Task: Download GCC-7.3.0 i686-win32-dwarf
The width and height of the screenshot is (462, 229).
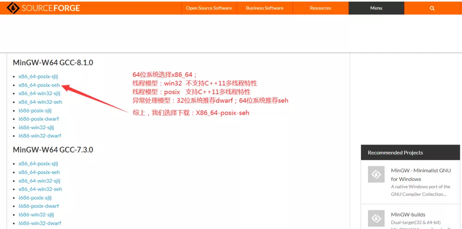Action: pos(40,223)
